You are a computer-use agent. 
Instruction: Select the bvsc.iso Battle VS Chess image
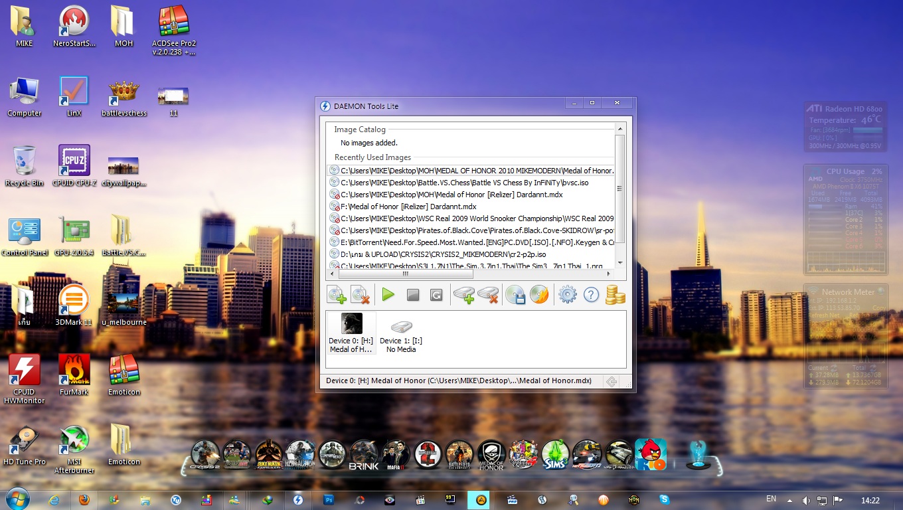471,183
